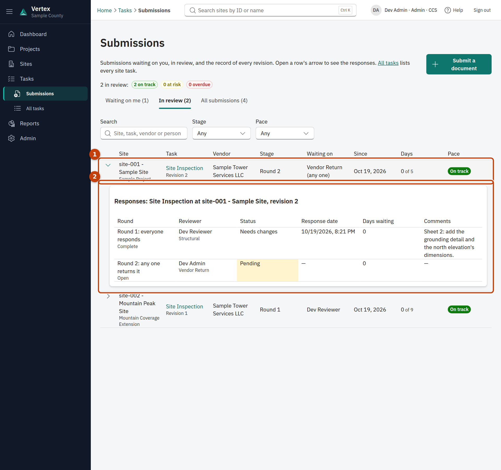Select the In review tab
The height and width of the screenshot is (470, 501).
[x=175, y=101]
